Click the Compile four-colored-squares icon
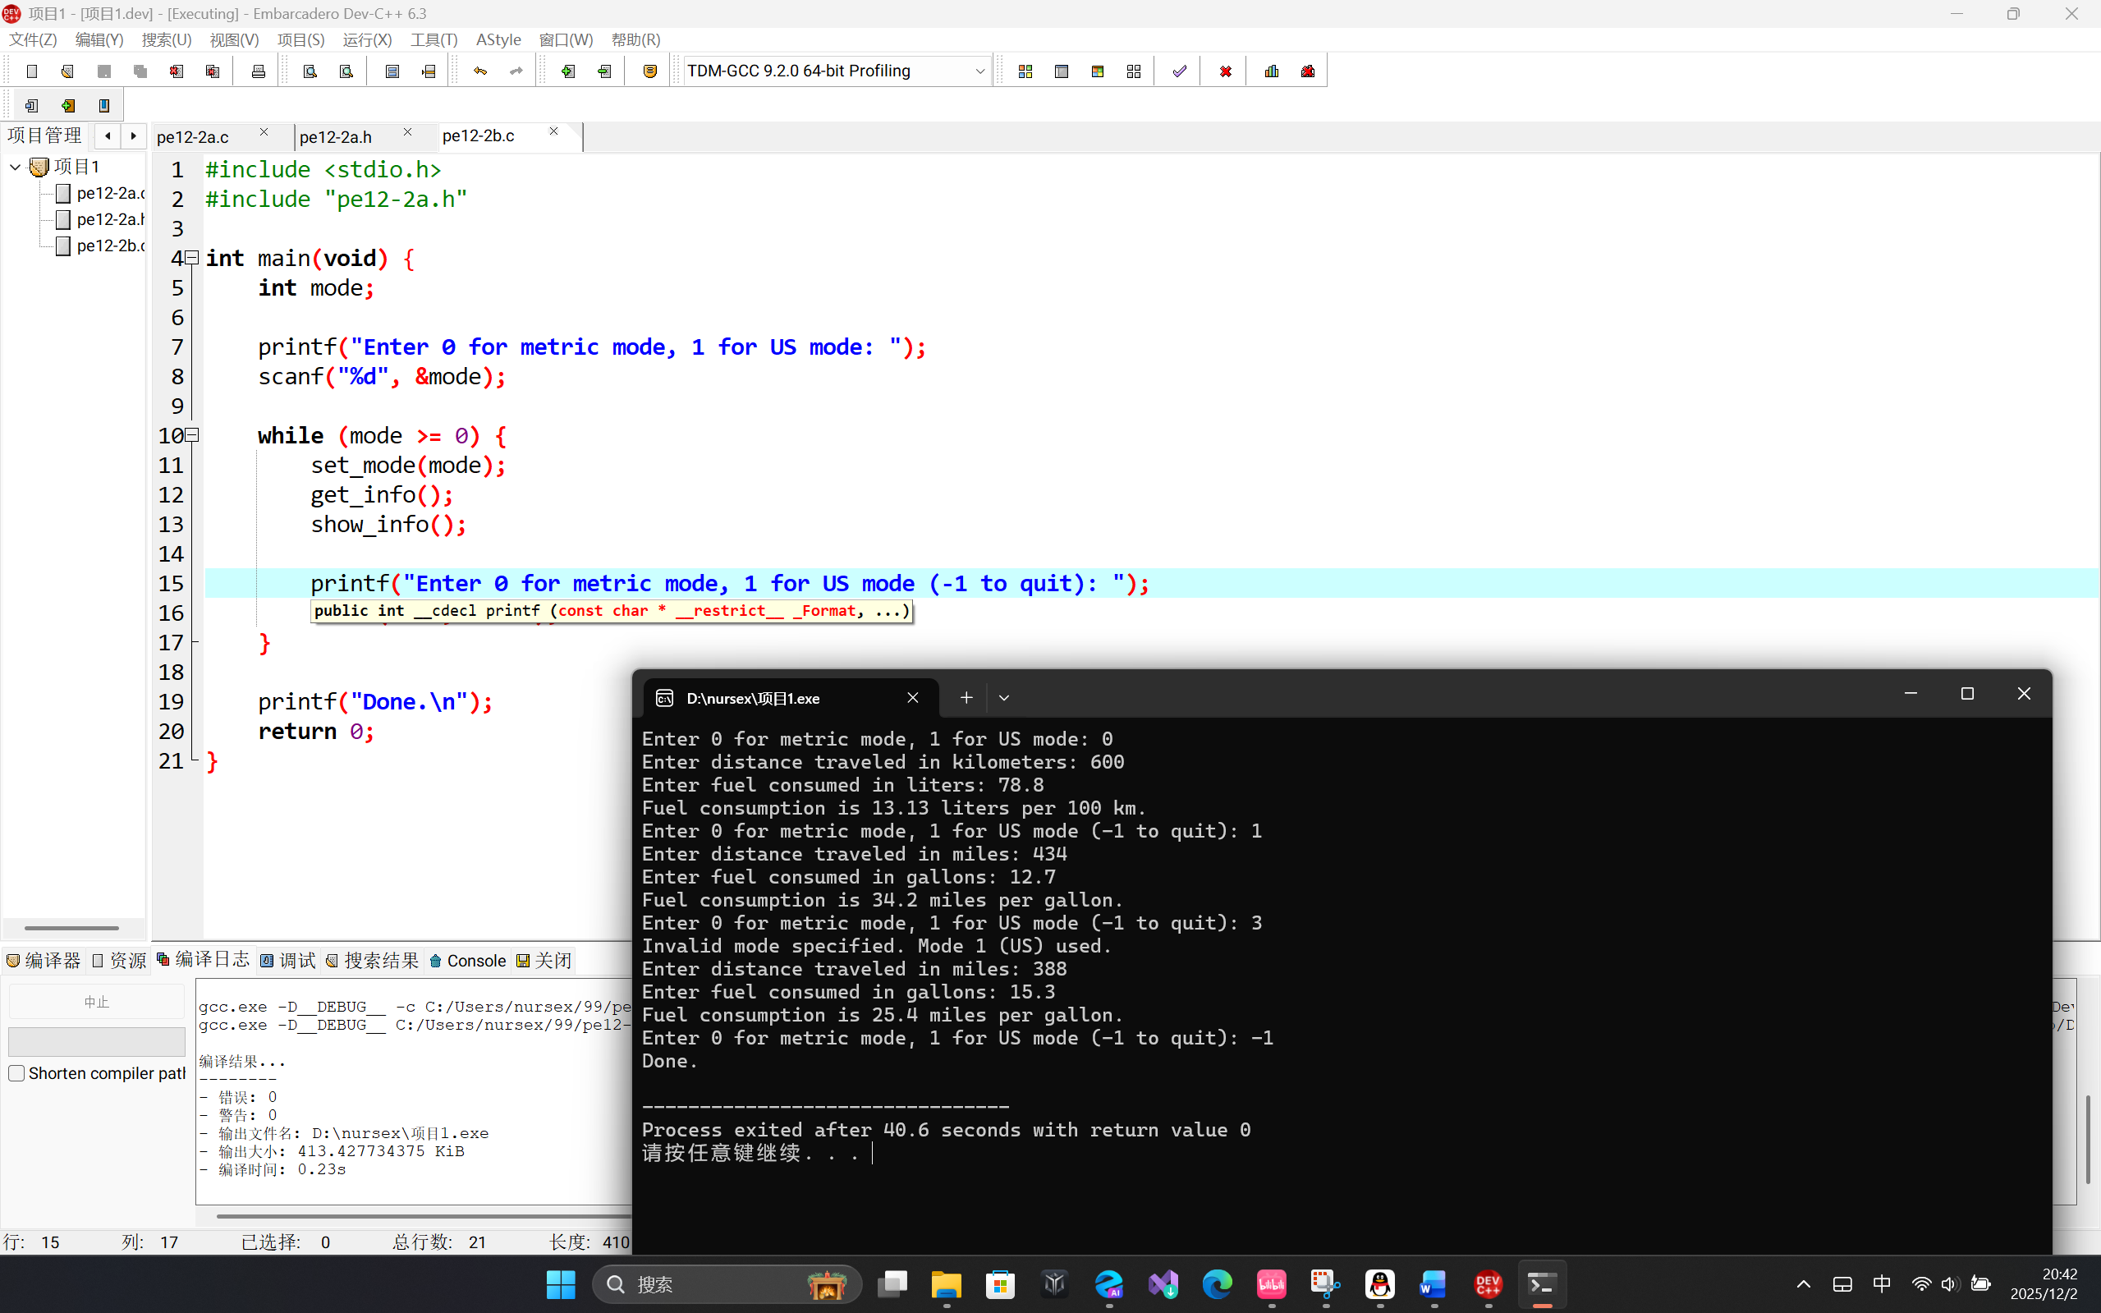Image resolution: width=2101 pixels, height=1313 pixels. click(1025, 71)
